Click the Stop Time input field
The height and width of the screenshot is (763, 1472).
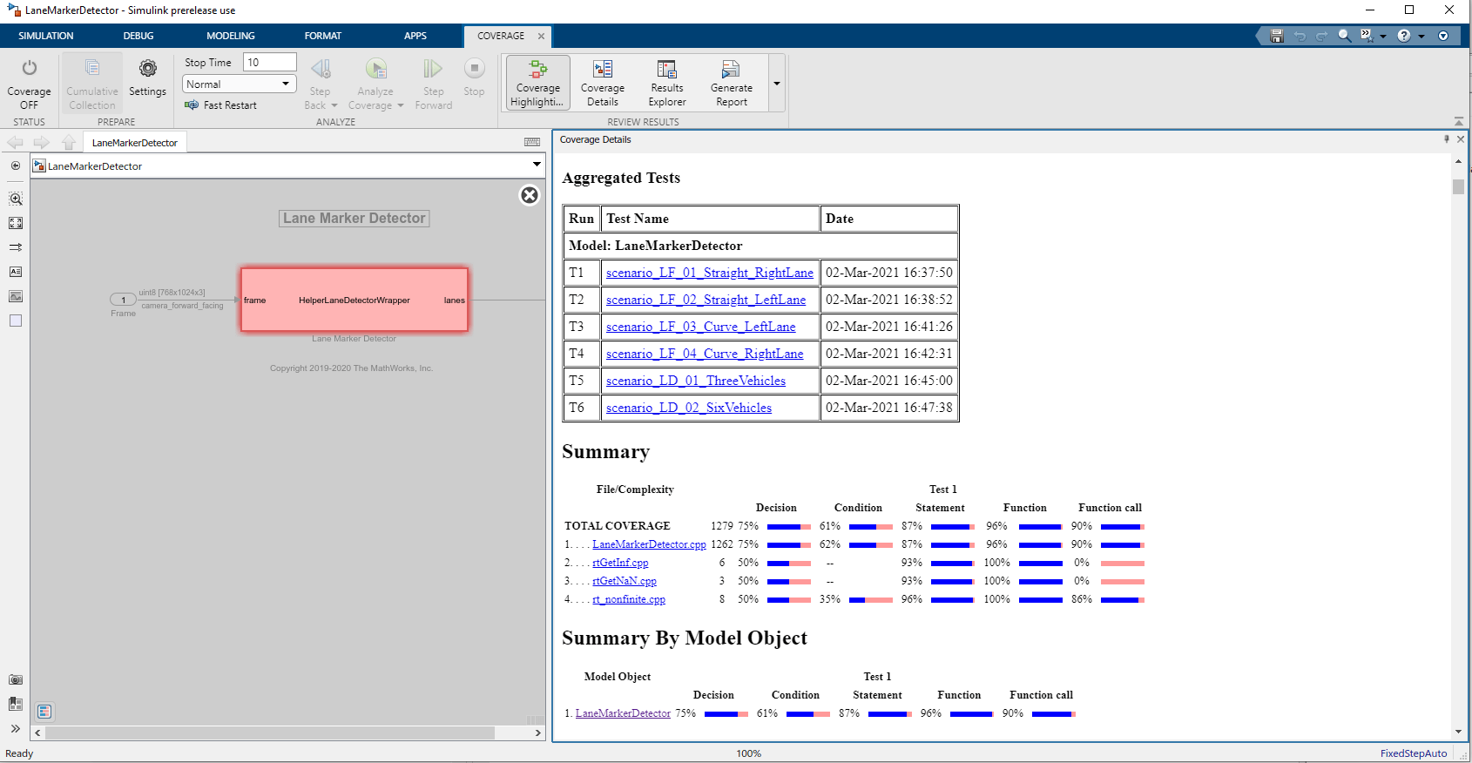269,62
